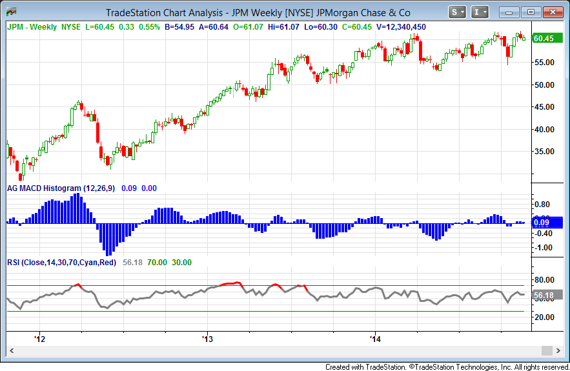Click the 0.55% change value
570x371 pixels.
149,27
